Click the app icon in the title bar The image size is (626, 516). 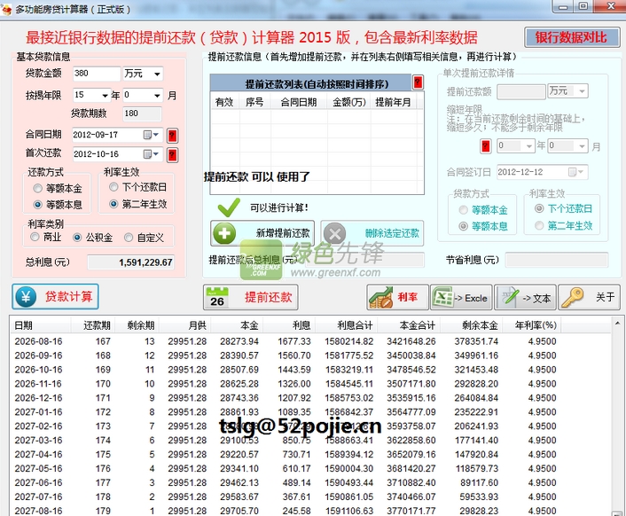pyautogui.click(x=6, y=9)
